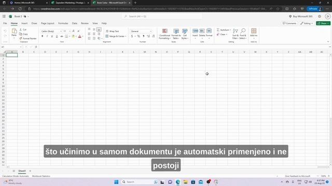This screenshot has height=186, width=332.
Task: Open the app launcher grid icon
Action: [4, 16]
